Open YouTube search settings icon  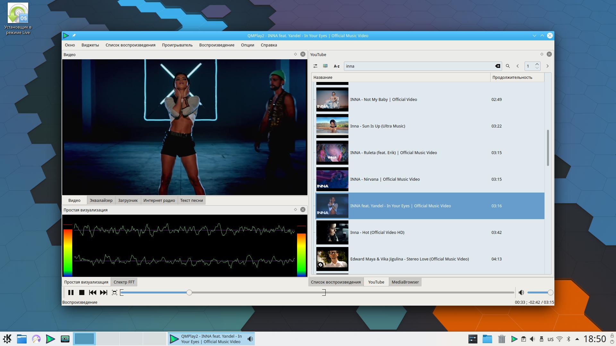click(x=315, y=66)
